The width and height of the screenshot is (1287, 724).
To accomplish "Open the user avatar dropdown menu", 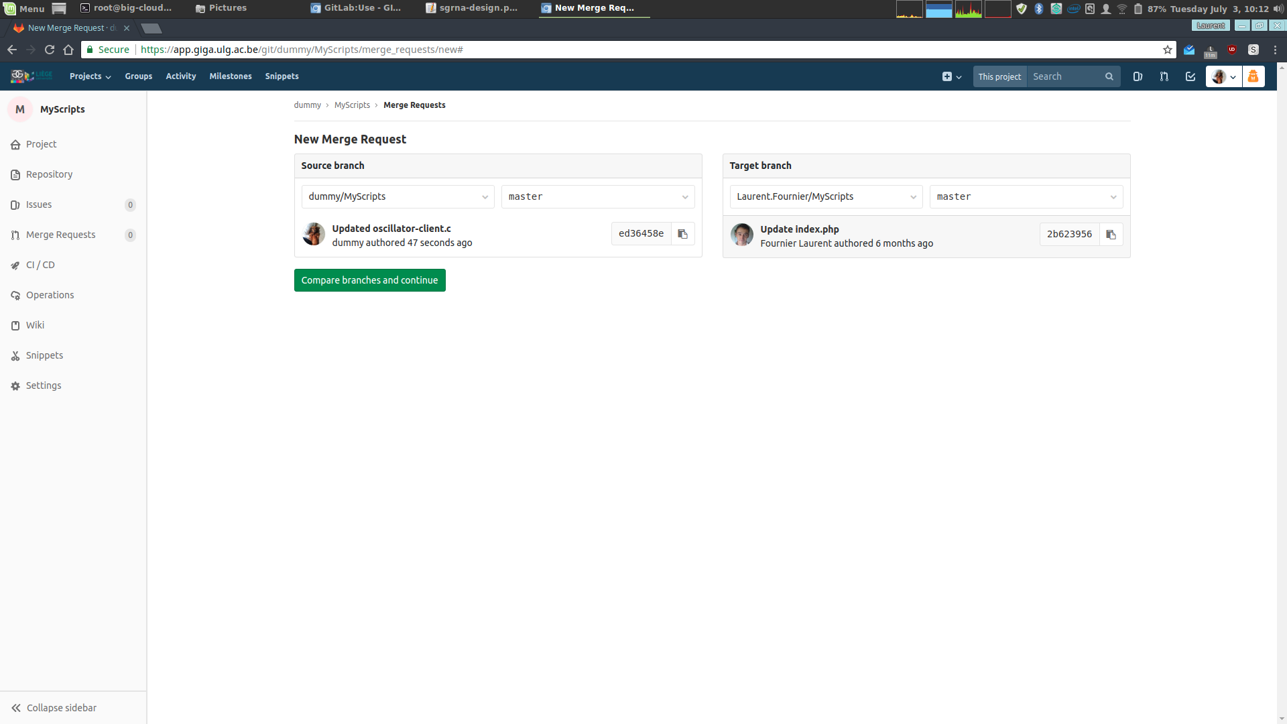I will tap(1224, 76).
